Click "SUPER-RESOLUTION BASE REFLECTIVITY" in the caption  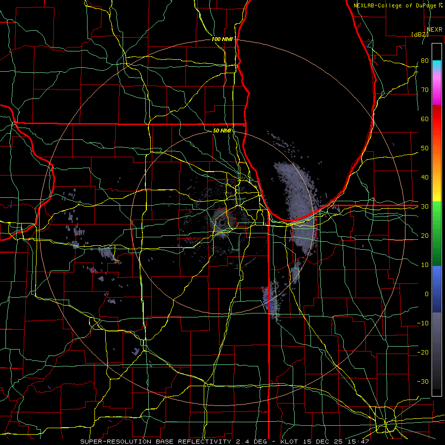point(156,442)
